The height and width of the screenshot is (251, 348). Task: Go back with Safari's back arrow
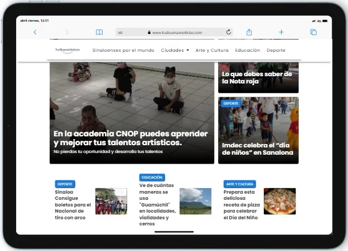35,32
